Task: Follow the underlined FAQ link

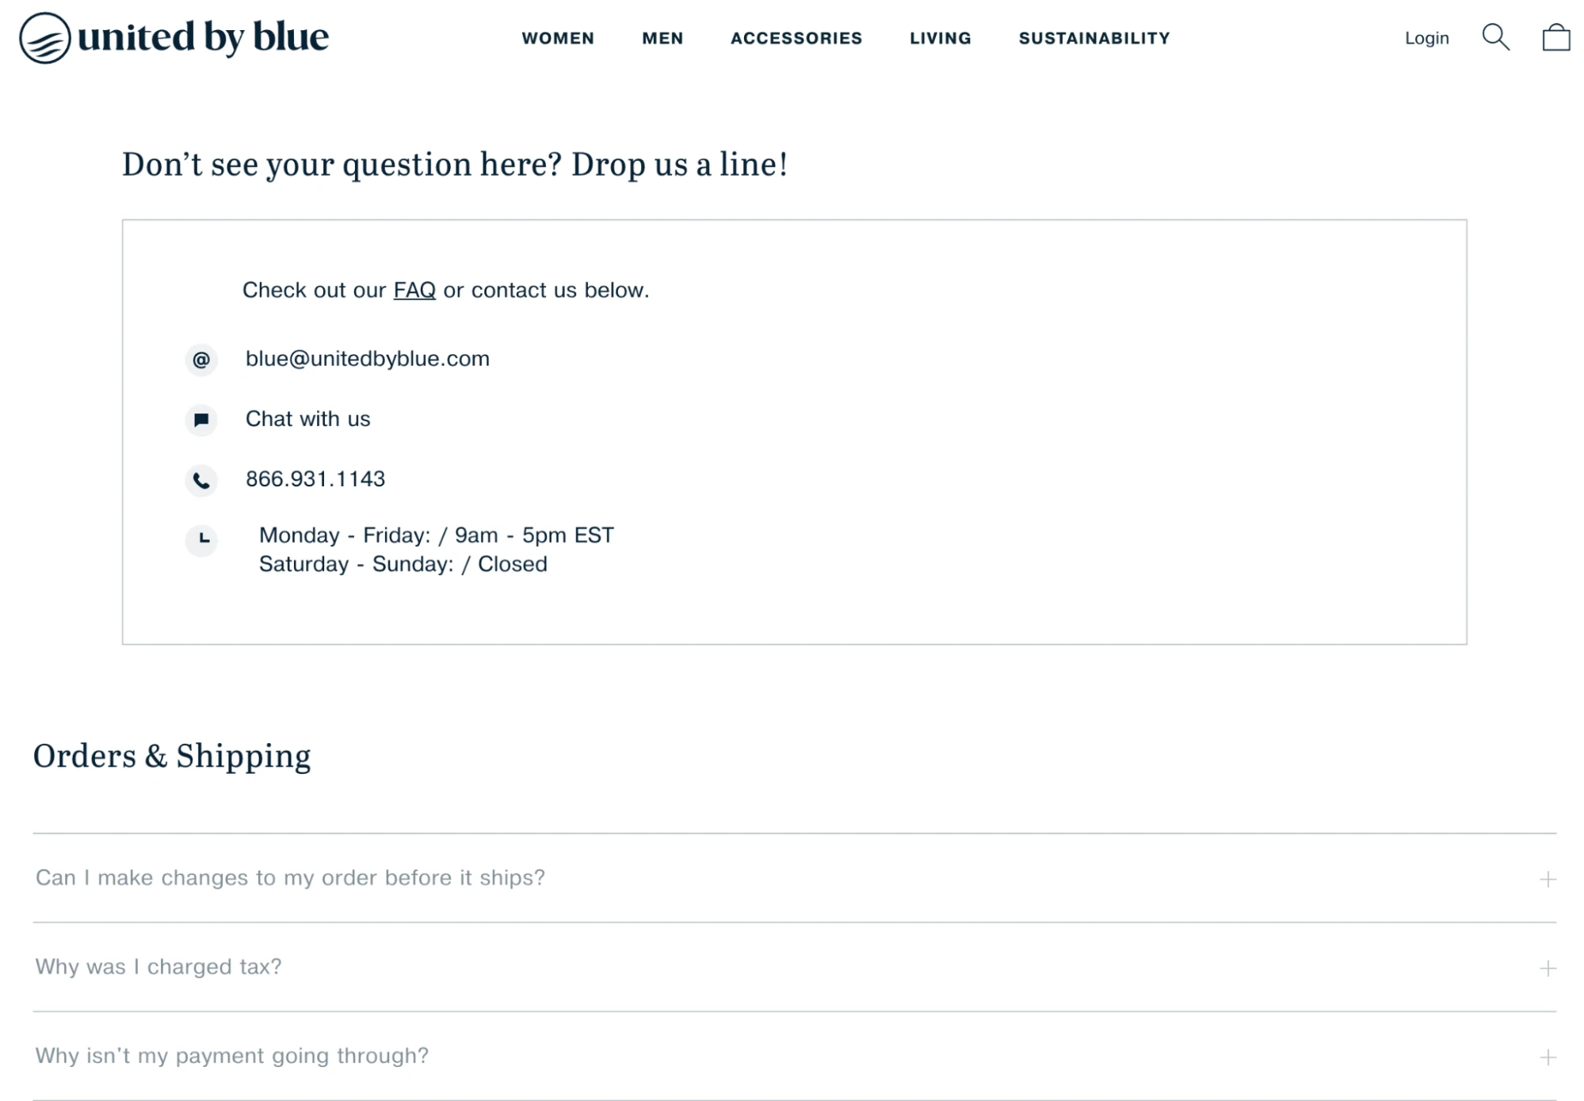Action: coord(414,290)
